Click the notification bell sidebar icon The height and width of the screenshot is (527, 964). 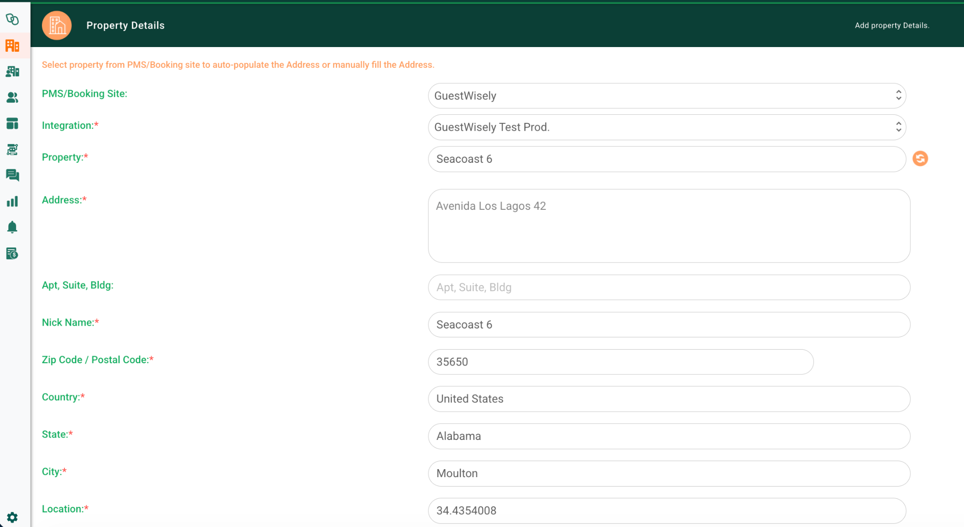[x=12, y=227]
